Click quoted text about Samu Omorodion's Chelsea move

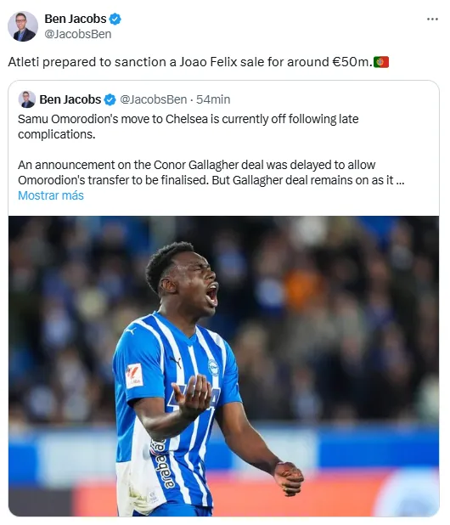[188, 127]
